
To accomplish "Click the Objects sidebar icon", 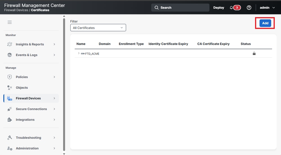I will 10,88.
